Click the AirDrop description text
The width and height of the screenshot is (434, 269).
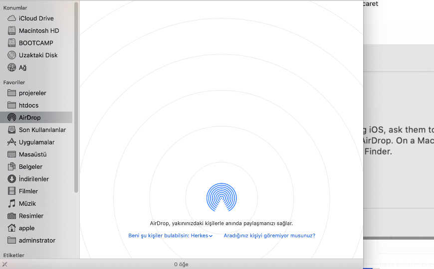(221, 223)
